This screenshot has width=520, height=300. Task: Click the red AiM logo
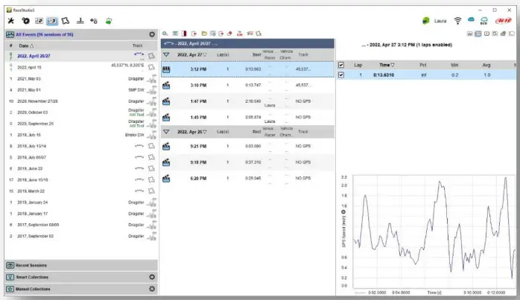(503, 21)
